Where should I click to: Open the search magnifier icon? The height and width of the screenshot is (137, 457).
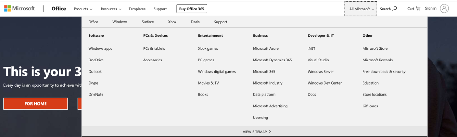tap(395, 9)
